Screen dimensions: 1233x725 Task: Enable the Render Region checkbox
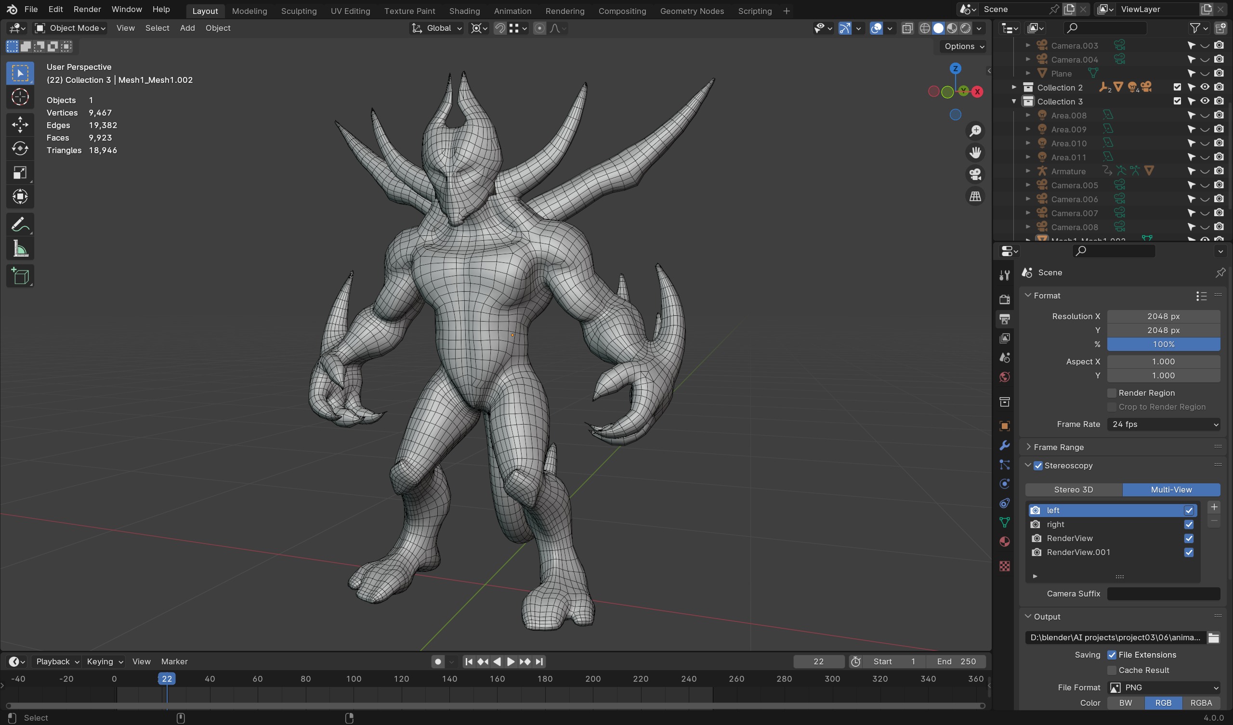tap(1112, 393)
